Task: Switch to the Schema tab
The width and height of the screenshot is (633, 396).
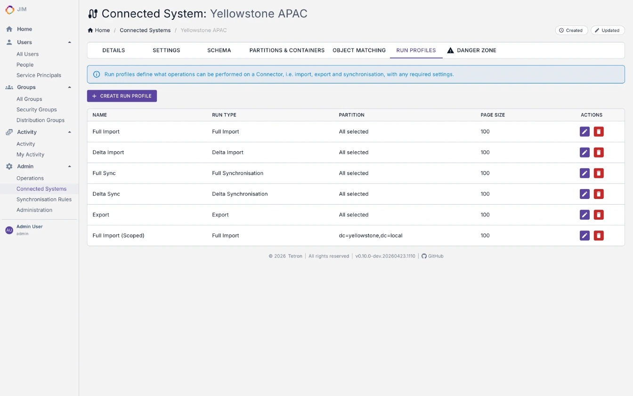Action: pos(219,50)
